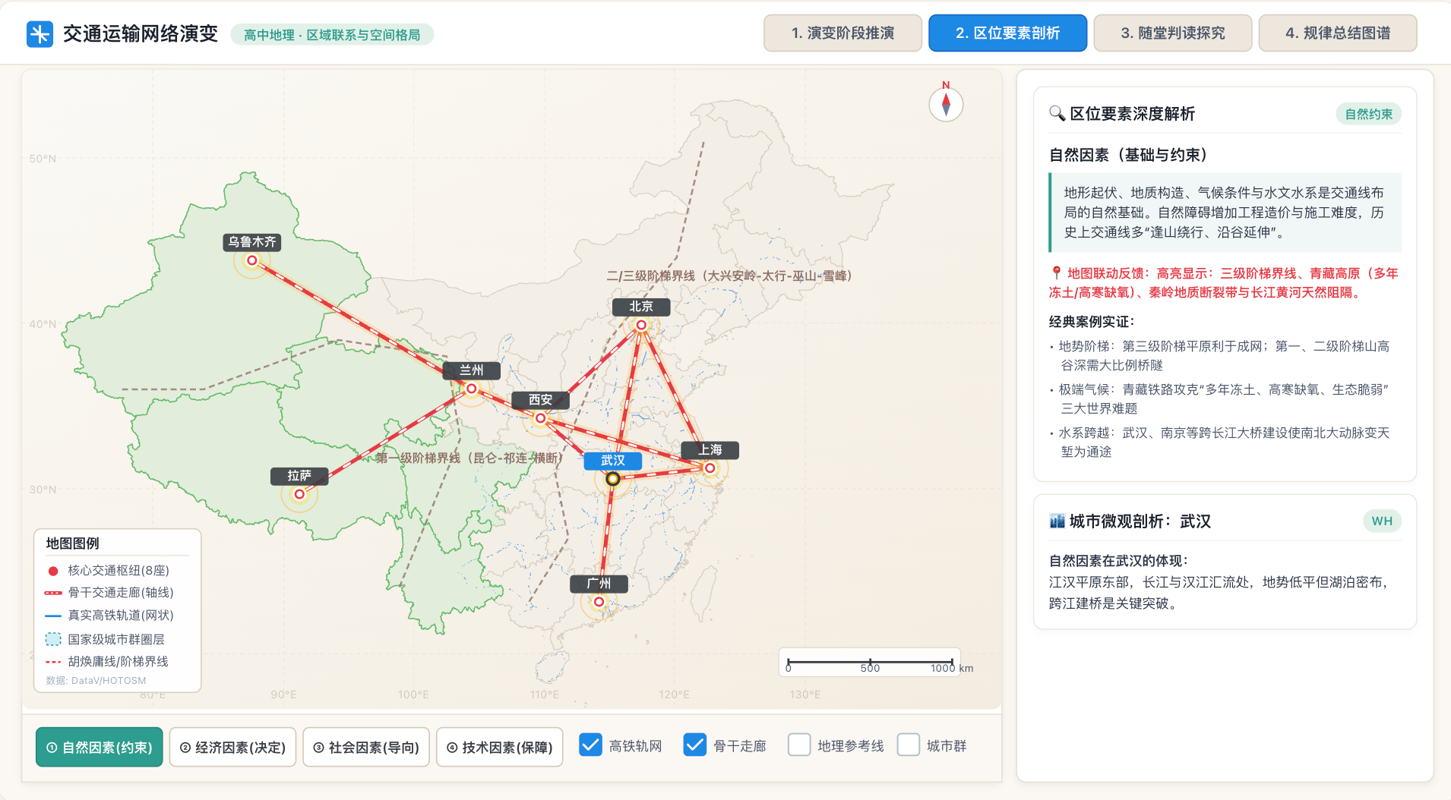The image size is (1451, 800).
Task: Click the city chart icon beside 城市微观剖析
Action: click(1057, 521)
